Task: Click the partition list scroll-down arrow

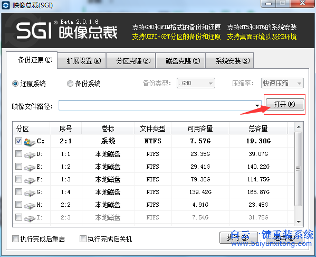Action: pyautogui.click(x=299, y=222)
